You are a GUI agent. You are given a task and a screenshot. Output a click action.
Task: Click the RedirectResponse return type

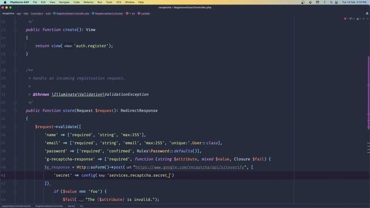coord(139,110)
